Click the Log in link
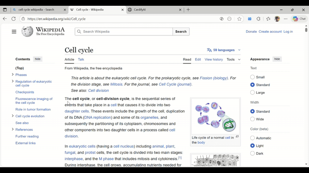Screen dimensions: 309x173 [288, 32]
